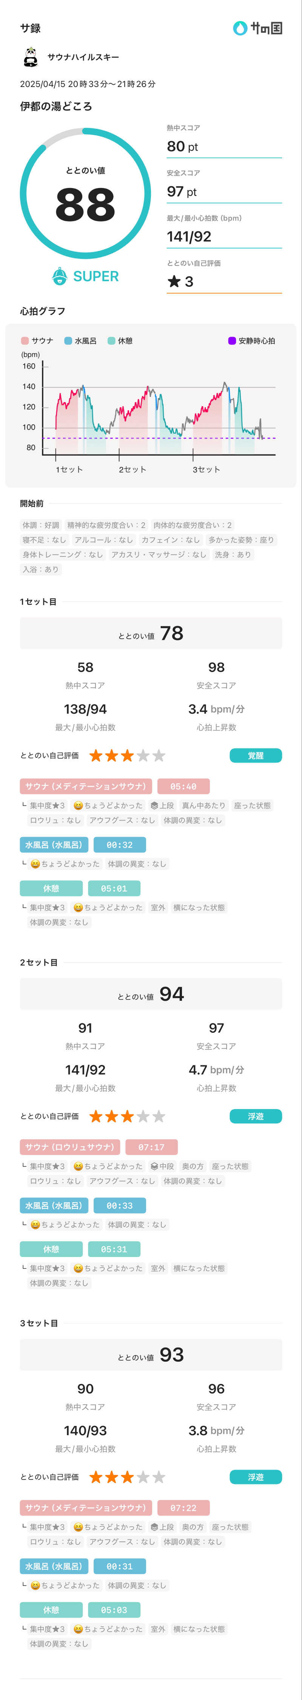Click the 05:31 rest time tag
302x1700 pixels.
(x=114, y=1249)
